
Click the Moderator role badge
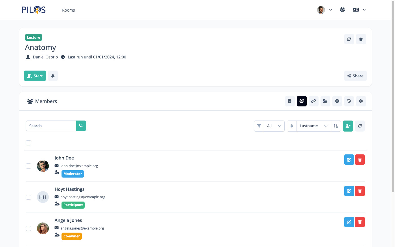73,174
